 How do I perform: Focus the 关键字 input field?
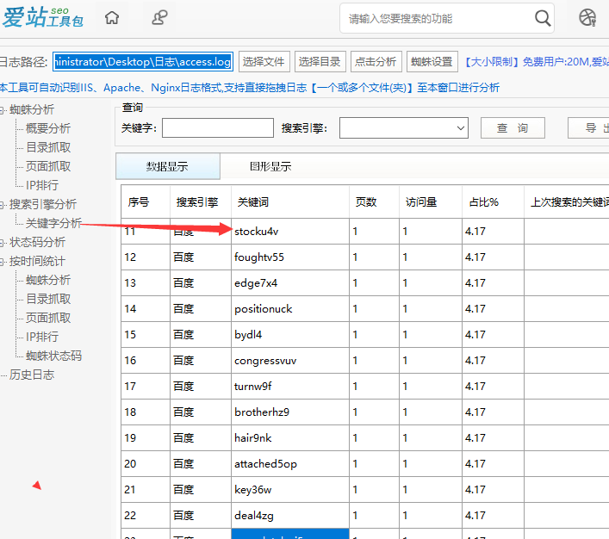click(217, 128)
